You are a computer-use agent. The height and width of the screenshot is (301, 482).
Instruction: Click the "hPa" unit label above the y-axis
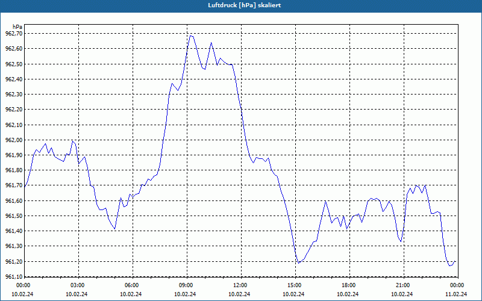17,27
